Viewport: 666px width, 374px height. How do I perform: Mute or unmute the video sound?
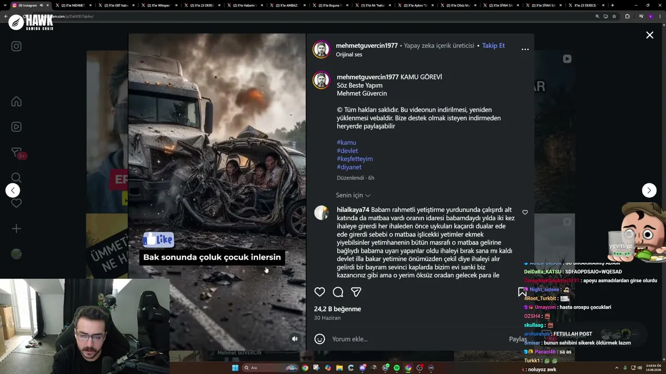click(x=294, y=339)
